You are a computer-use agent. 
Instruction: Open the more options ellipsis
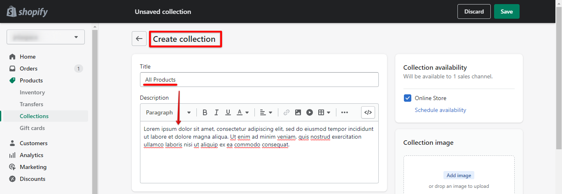tap(345, 112)
